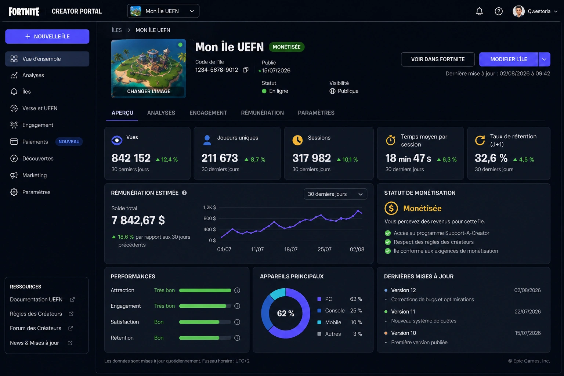The width and height of the screenshot is (564, 376).
Task: Click the Modifier l'île button
Action: (x=509, y=59)
